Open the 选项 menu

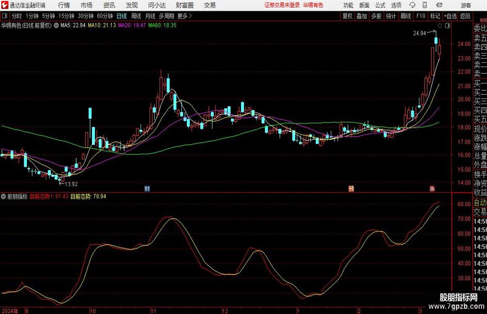click(x=396, y=5)
